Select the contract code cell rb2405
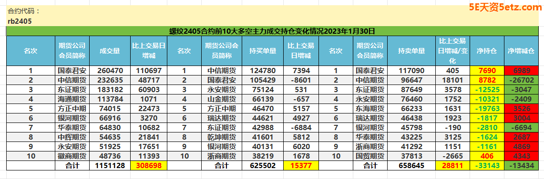 point(20,21)
